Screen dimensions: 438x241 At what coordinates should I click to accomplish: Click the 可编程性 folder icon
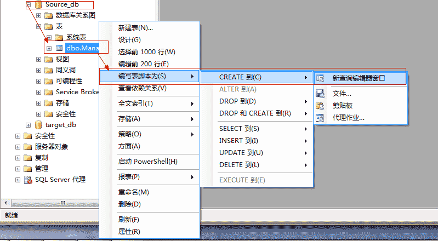(x=49, y=81)
